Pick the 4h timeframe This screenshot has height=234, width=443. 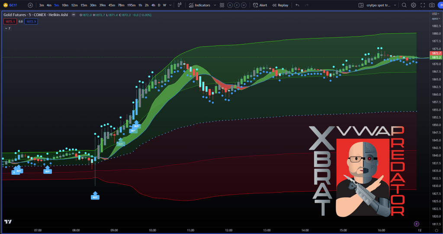[x=153, y=5]
